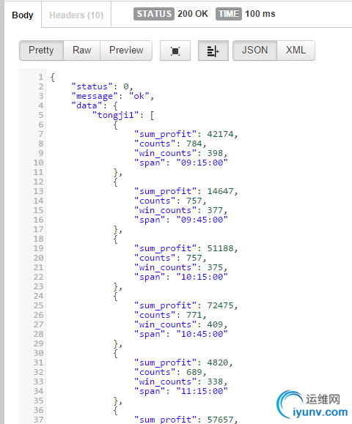
Task: Switch to the Body tab
Action: (23, 15)
